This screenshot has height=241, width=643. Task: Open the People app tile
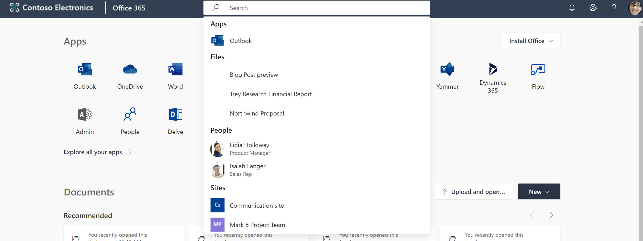coord(130,121)
